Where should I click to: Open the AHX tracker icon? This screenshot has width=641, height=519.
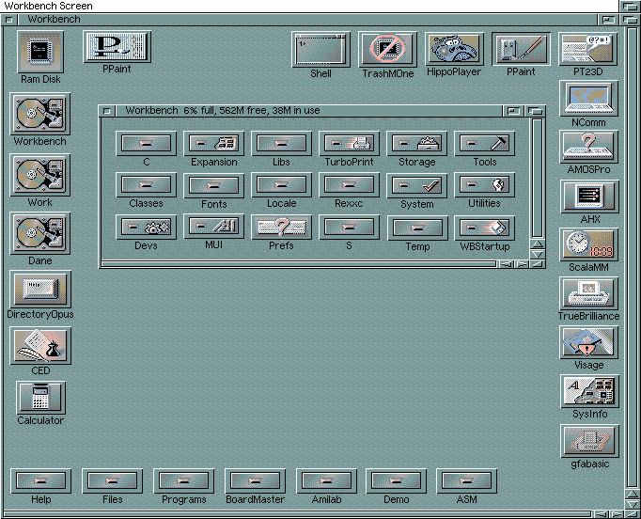click(x=589, y=197)
